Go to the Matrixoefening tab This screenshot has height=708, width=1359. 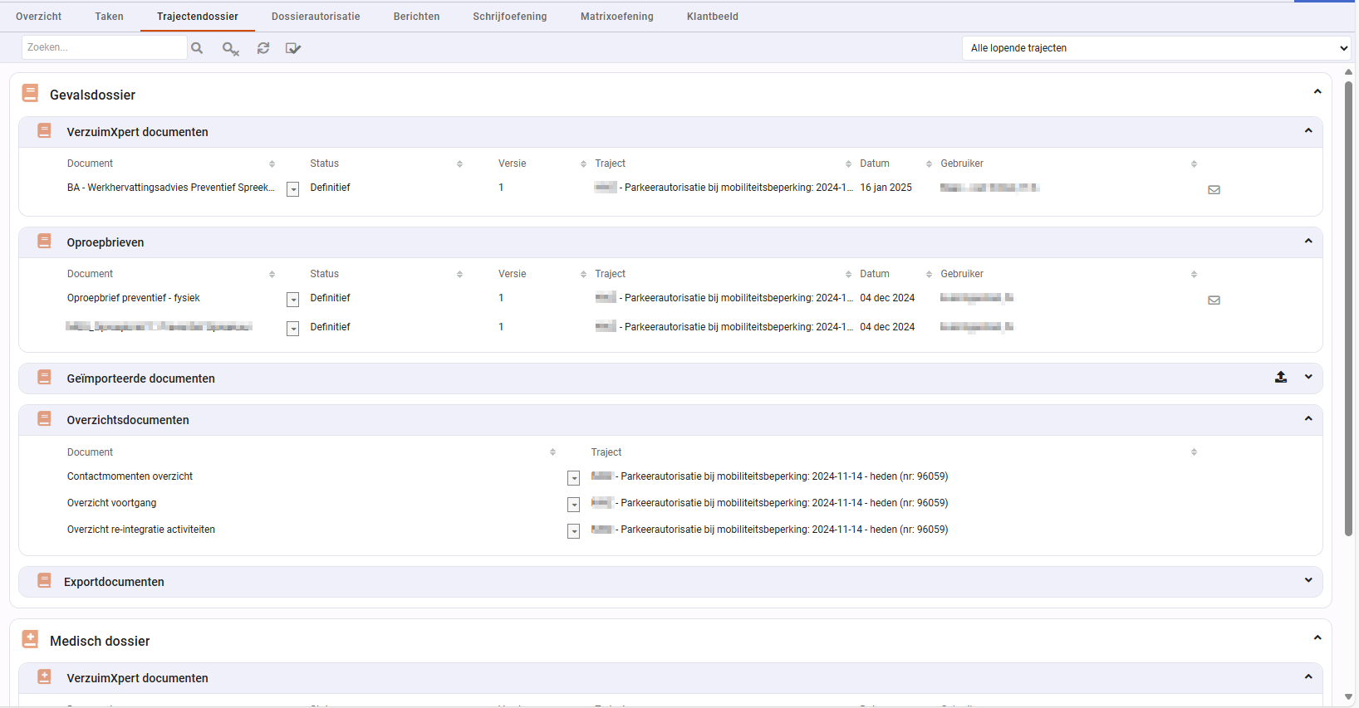coord(617,17)
